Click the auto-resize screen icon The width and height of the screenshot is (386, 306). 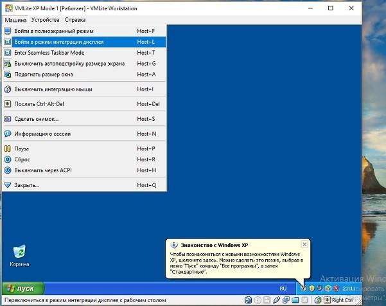tap(8, 64)
